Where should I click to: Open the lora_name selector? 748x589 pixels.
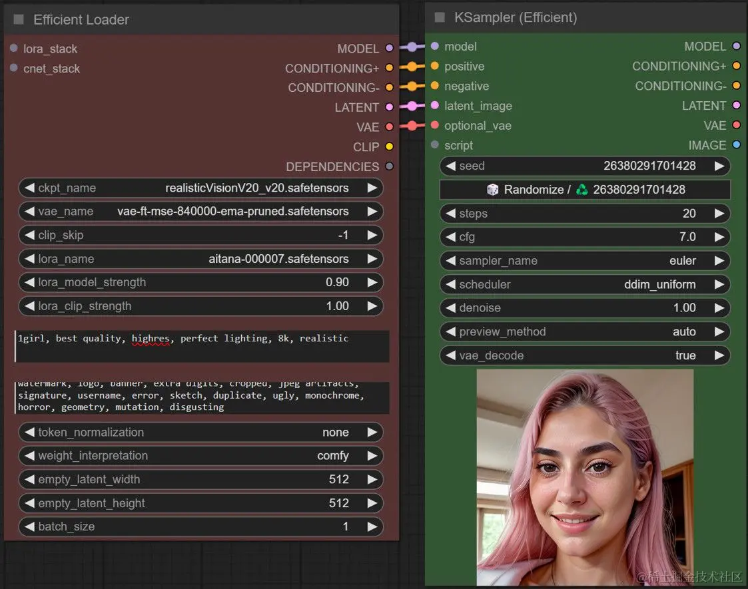(201, 259)
